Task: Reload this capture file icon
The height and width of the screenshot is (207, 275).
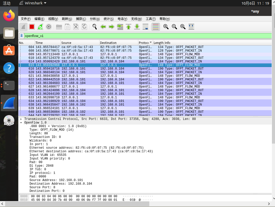Action: pos(84,27)
